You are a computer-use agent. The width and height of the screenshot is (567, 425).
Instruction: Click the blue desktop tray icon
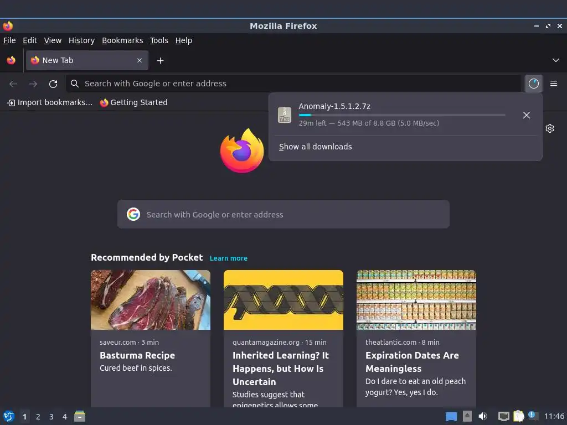[x=451, y=417]
